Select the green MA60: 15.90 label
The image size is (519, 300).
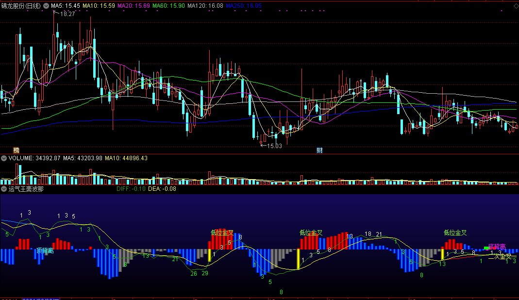168,6
